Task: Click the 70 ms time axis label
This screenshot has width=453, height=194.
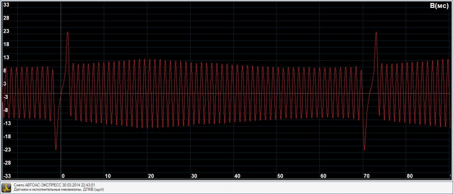Action: pos(366,176)
